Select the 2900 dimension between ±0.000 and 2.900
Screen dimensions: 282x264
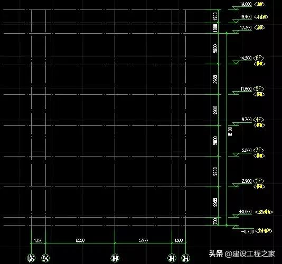click(x=215, y=202)
